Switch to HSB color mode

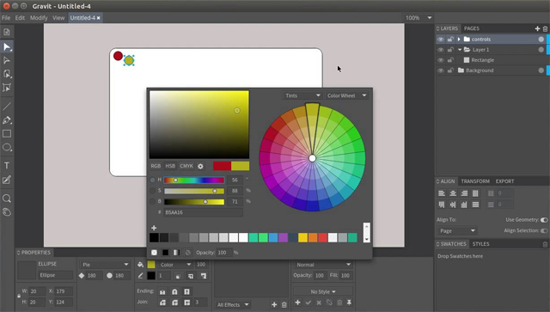(x=170, y=166)
